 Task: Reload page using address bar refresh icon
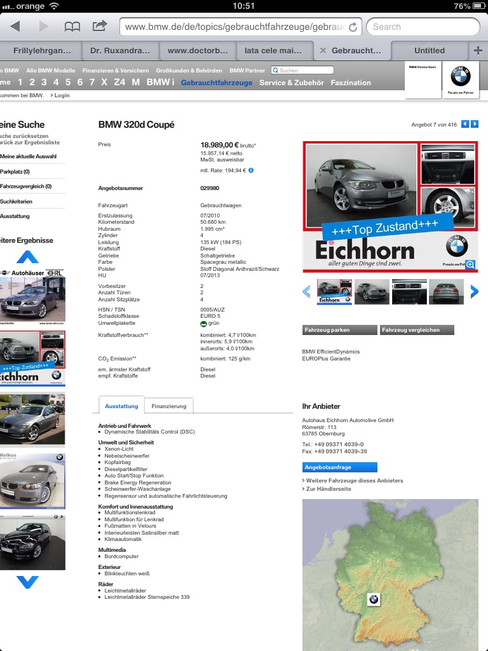point(353,27)
